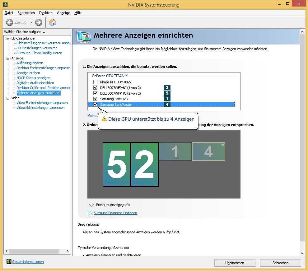
Task: Minimize the NVIDIA Systemsteuerung window
Action: point(279,4)
